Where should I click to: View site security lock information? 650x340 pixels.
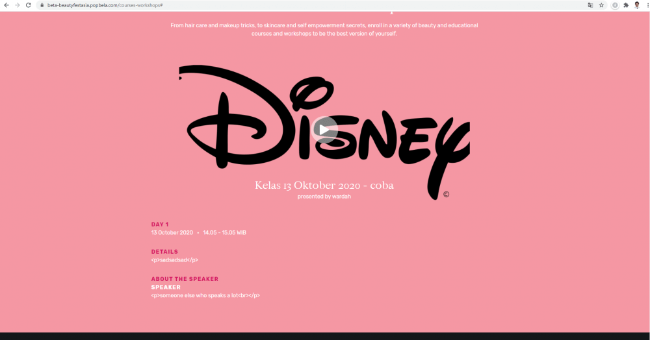point(42,5)
